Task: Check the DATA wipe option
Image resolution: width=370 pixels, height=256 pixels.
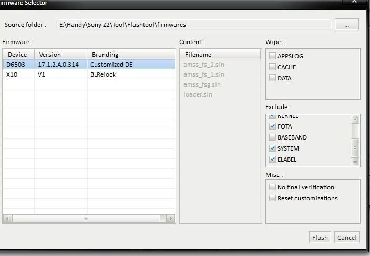Action: pyautogui.click(x=272, y=78)
